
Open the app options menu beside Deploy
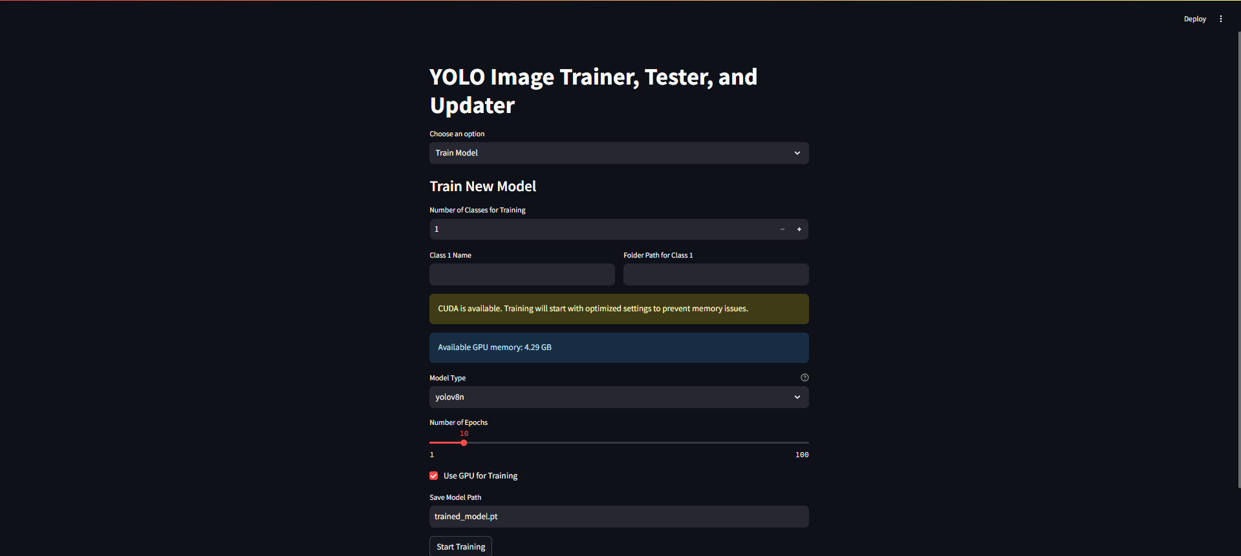[1221, 19]
